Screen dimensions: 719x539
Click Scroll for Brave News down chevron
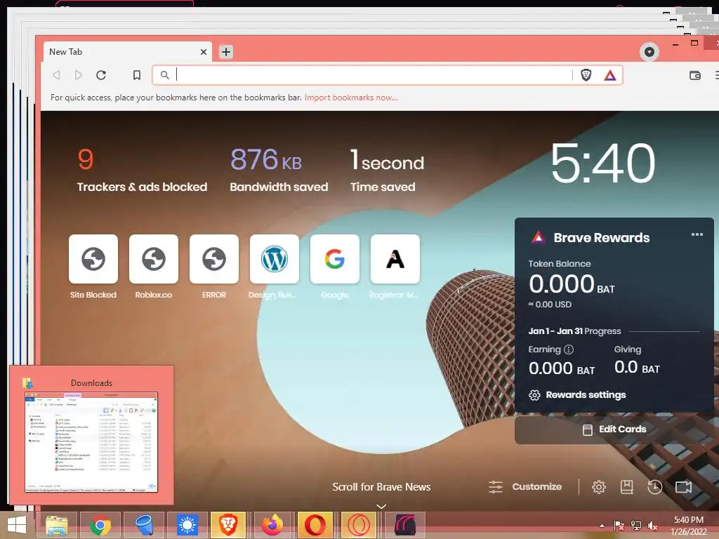pos(381,507)
